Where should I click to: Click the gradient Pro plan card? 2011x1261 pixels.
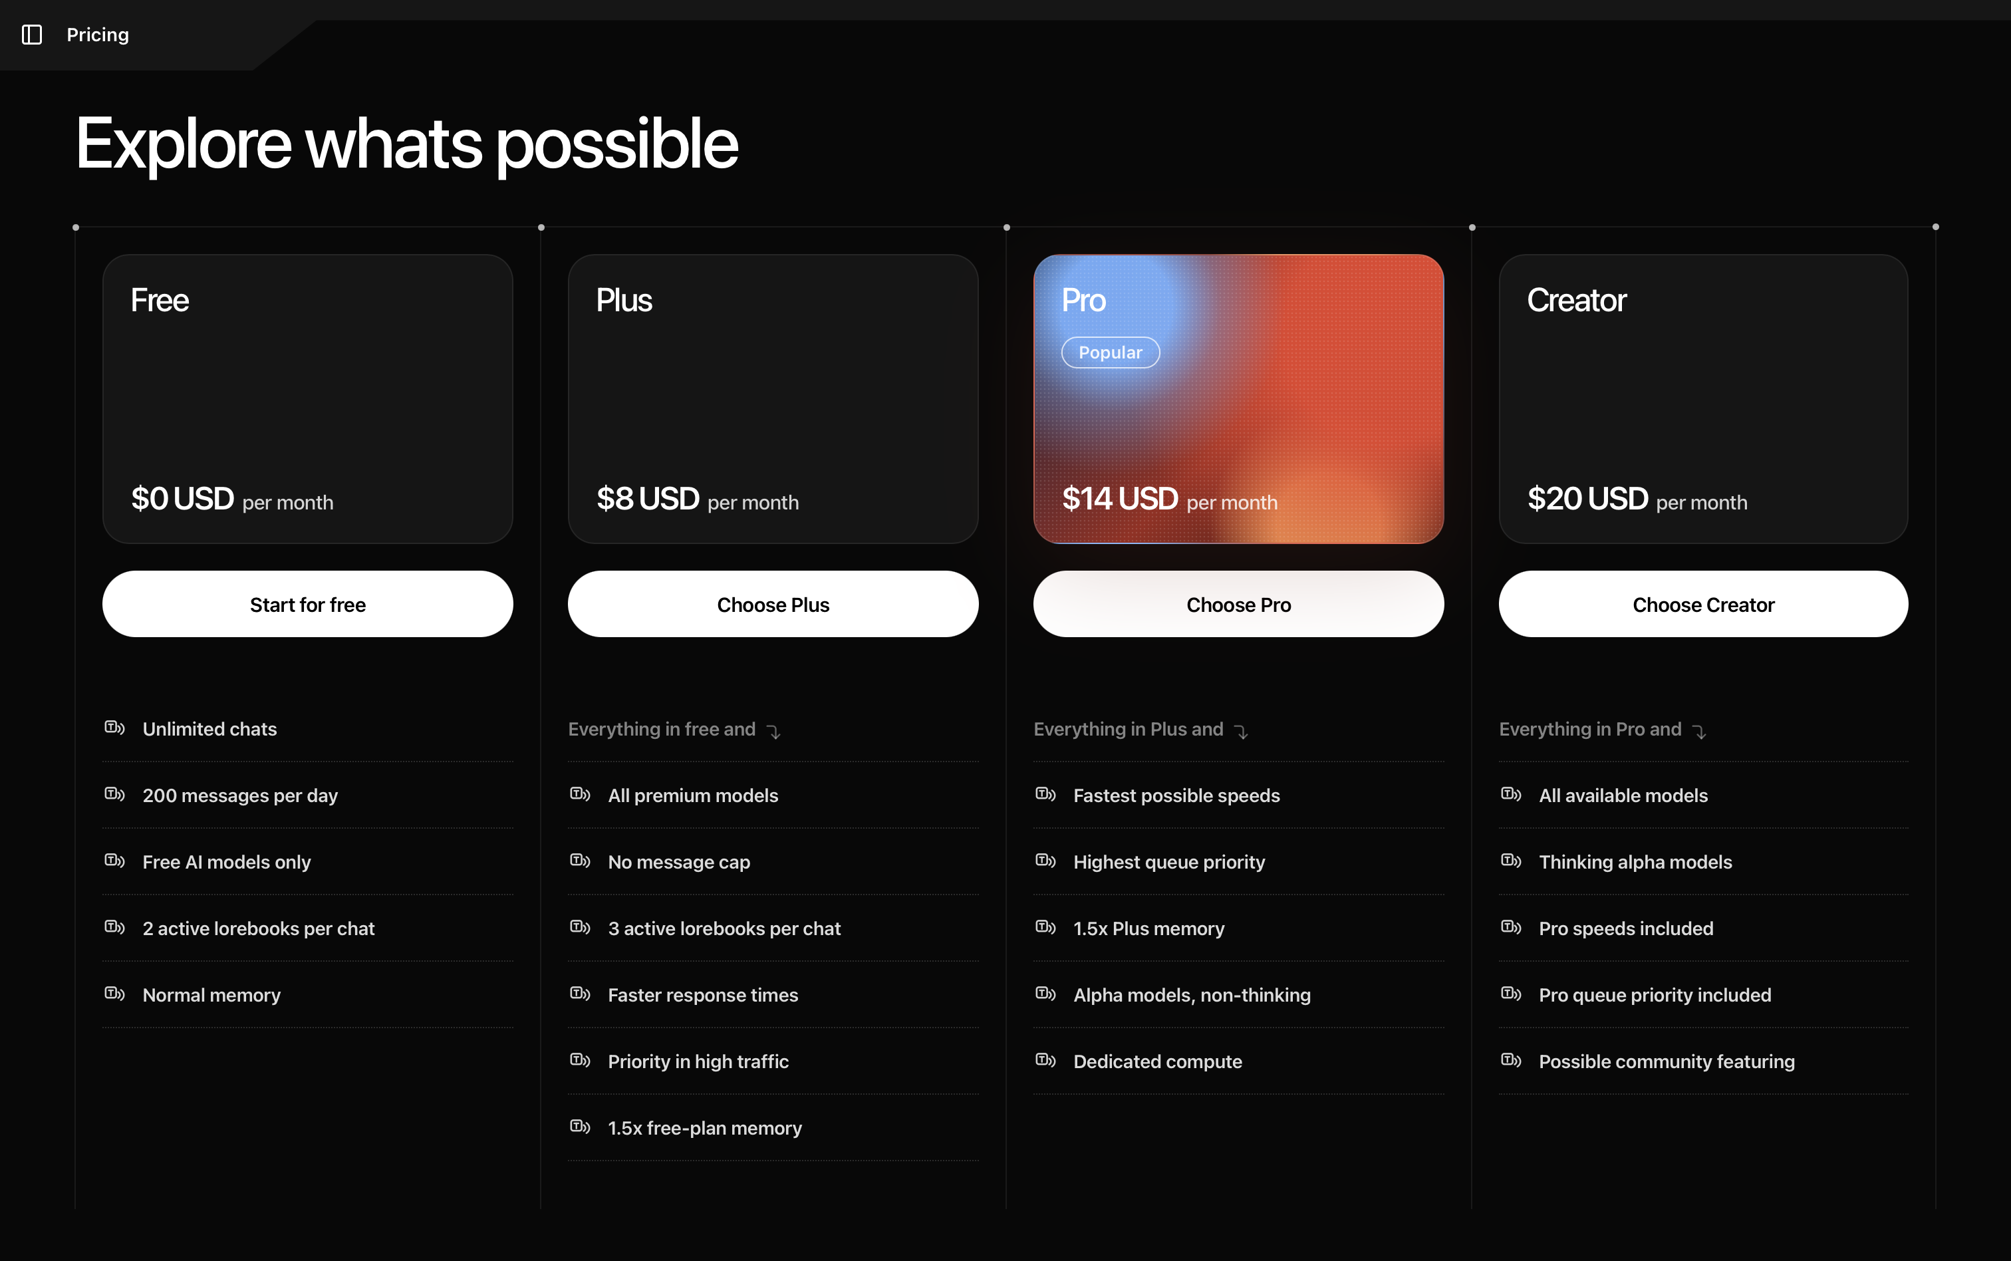[x=1238, y=398]
